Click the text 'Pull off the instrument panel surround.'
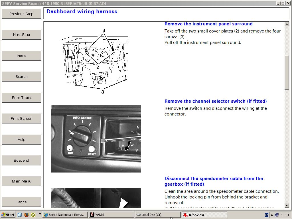Screen dimensions: 292x219 point(203,42)
